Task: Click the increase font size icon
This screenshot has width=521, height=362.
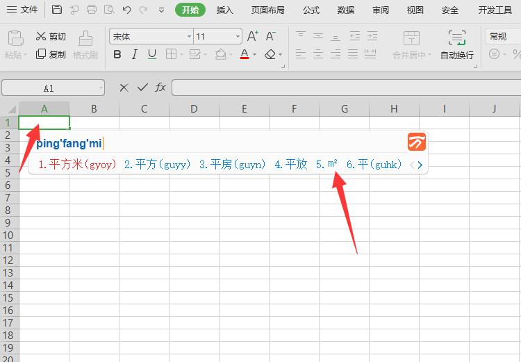Action: coord(253,36)
